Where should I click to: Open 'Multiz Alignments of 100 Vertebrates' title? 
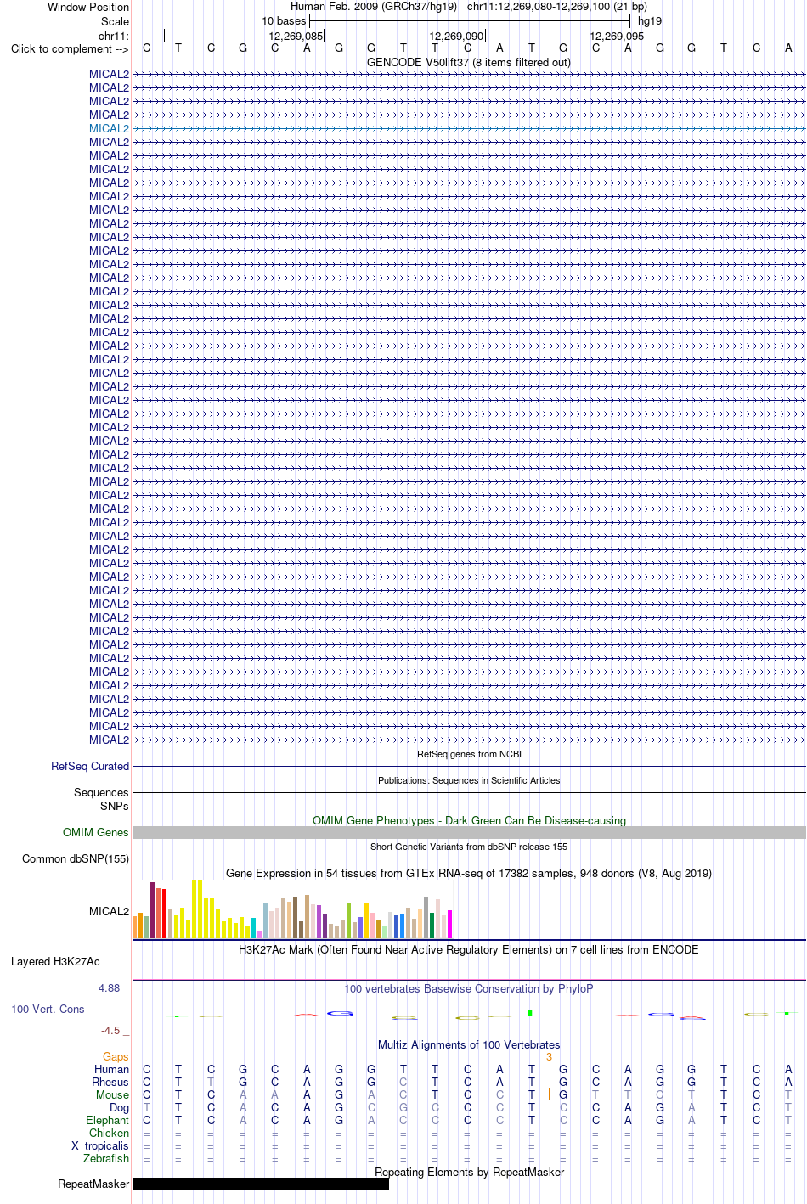click(469, 1044)
